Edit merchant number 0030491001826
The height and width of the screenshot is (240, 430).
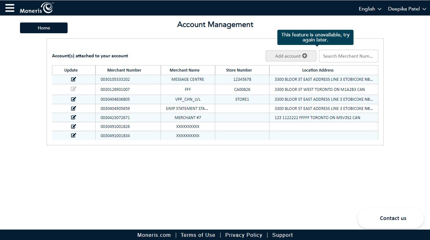click(x=74, y=126)
